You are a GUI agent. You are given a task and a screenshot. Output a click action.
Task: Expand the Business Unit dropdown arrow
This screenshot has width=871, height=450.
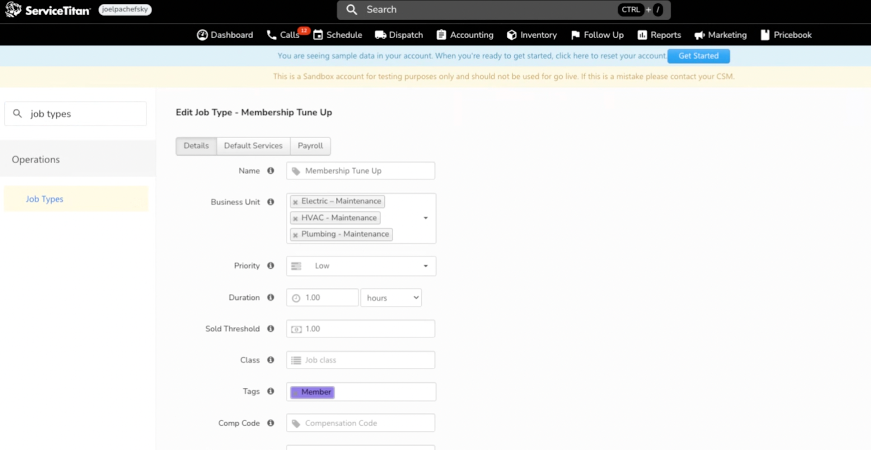pos(426,218)
